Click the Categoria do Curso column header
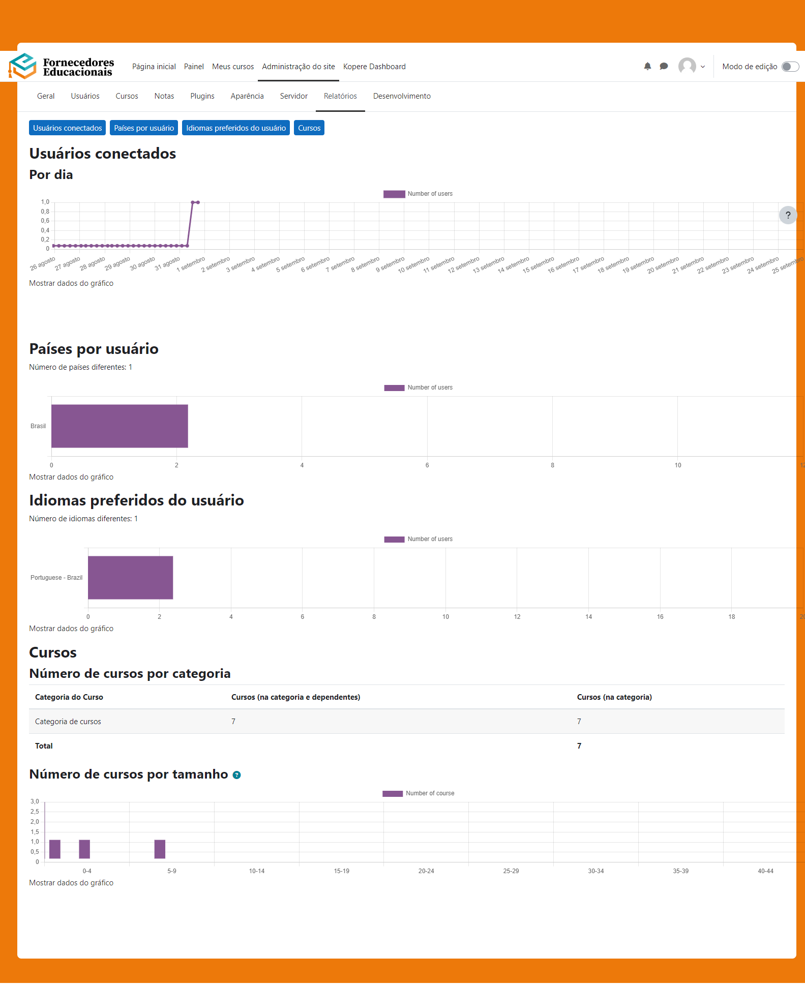 point(69,697)
